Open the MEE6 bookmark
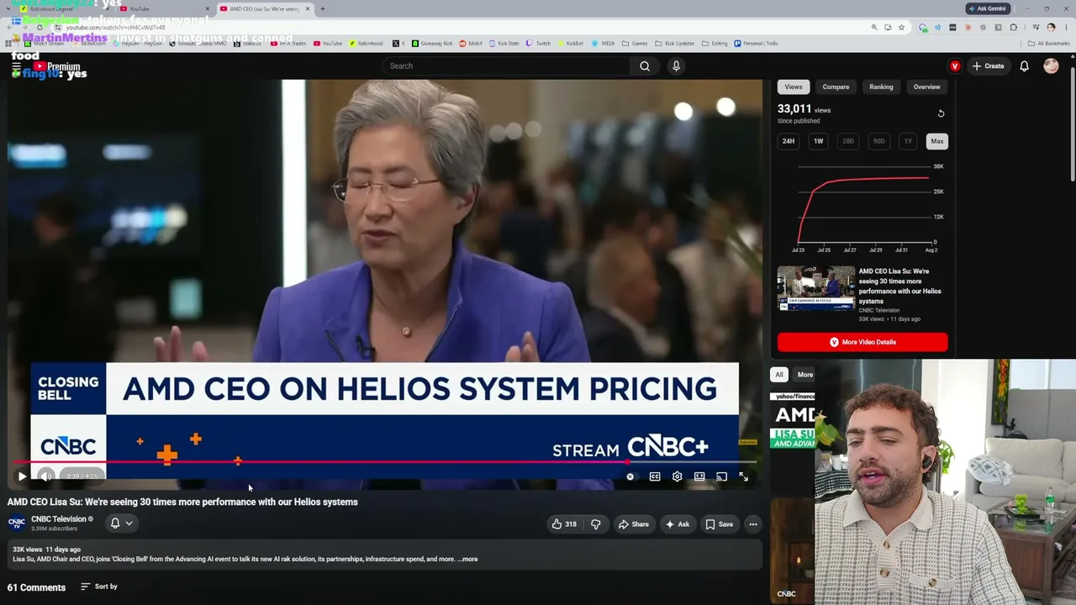This screenshot has width=1076, height=605. [604, 44]
